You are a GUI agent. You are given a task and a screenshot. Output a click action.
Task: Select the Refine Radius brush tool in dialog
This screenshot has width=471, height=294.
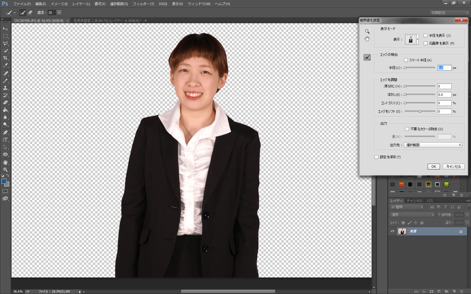[x=367, y=57]
